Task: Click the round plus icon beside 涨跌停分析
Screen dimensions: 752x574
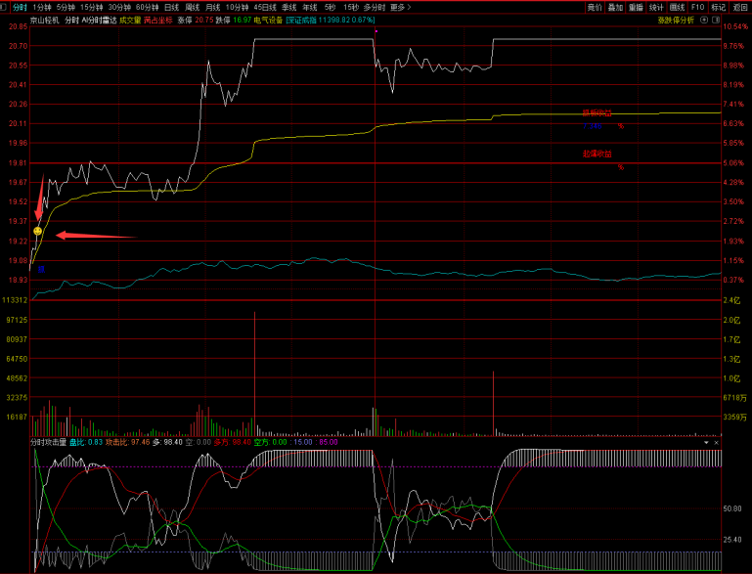Action: (704, 20)
